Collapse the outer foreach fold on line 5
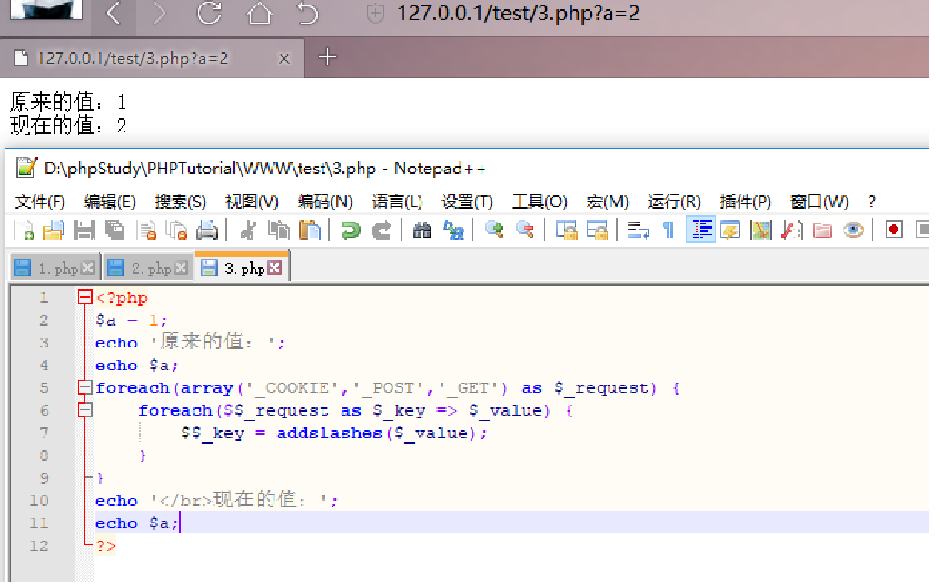942x587 pixels. 85,388
